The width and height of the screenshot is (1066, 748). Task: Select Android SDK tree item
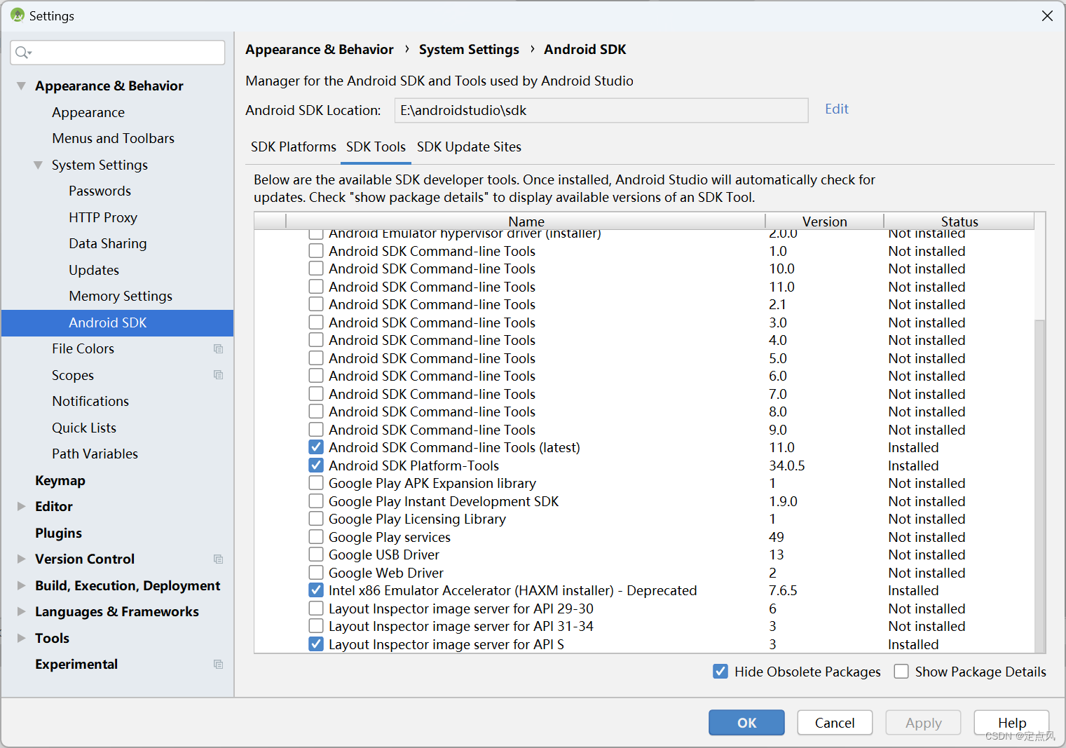coord(117,322)
